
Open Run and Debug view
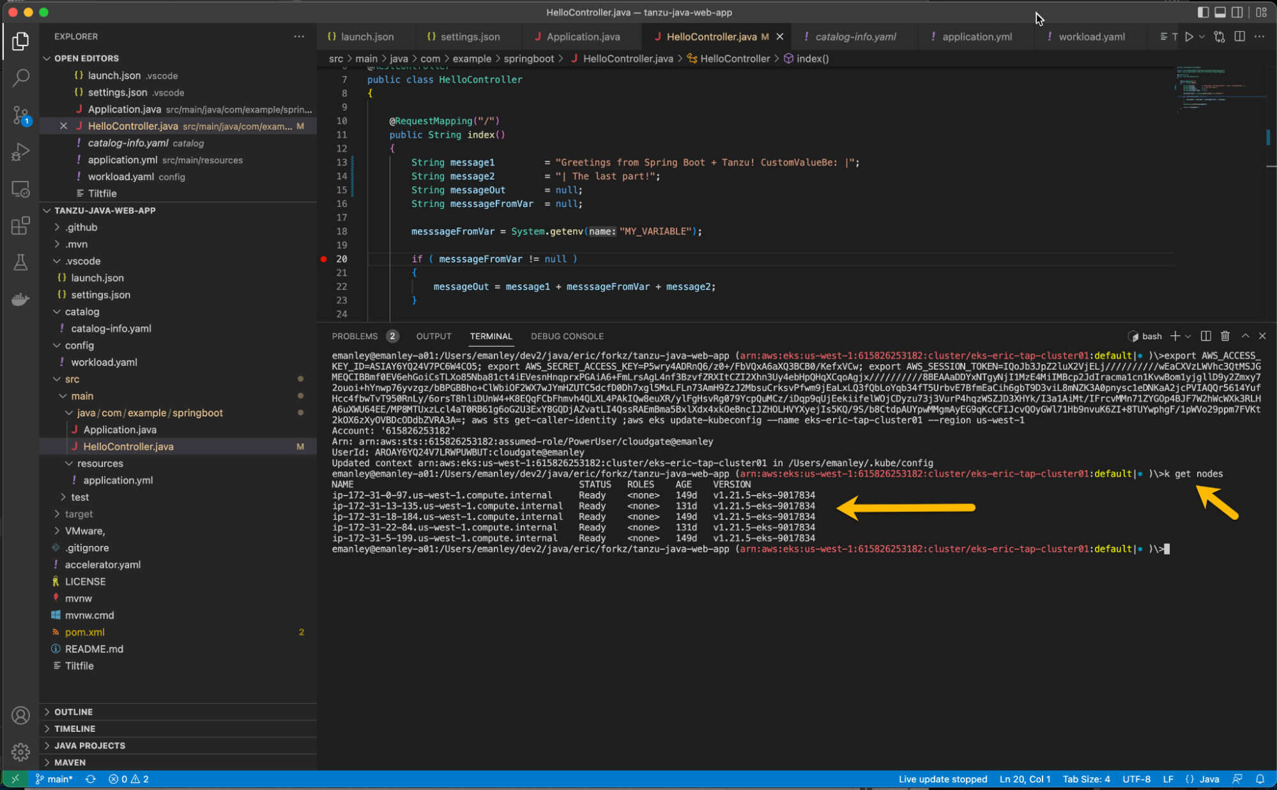pyautogui.click(x=20, y=152)
